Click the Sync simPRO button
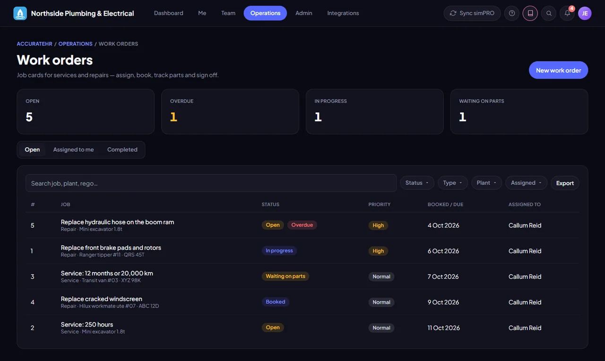 (x=472, y=13)
